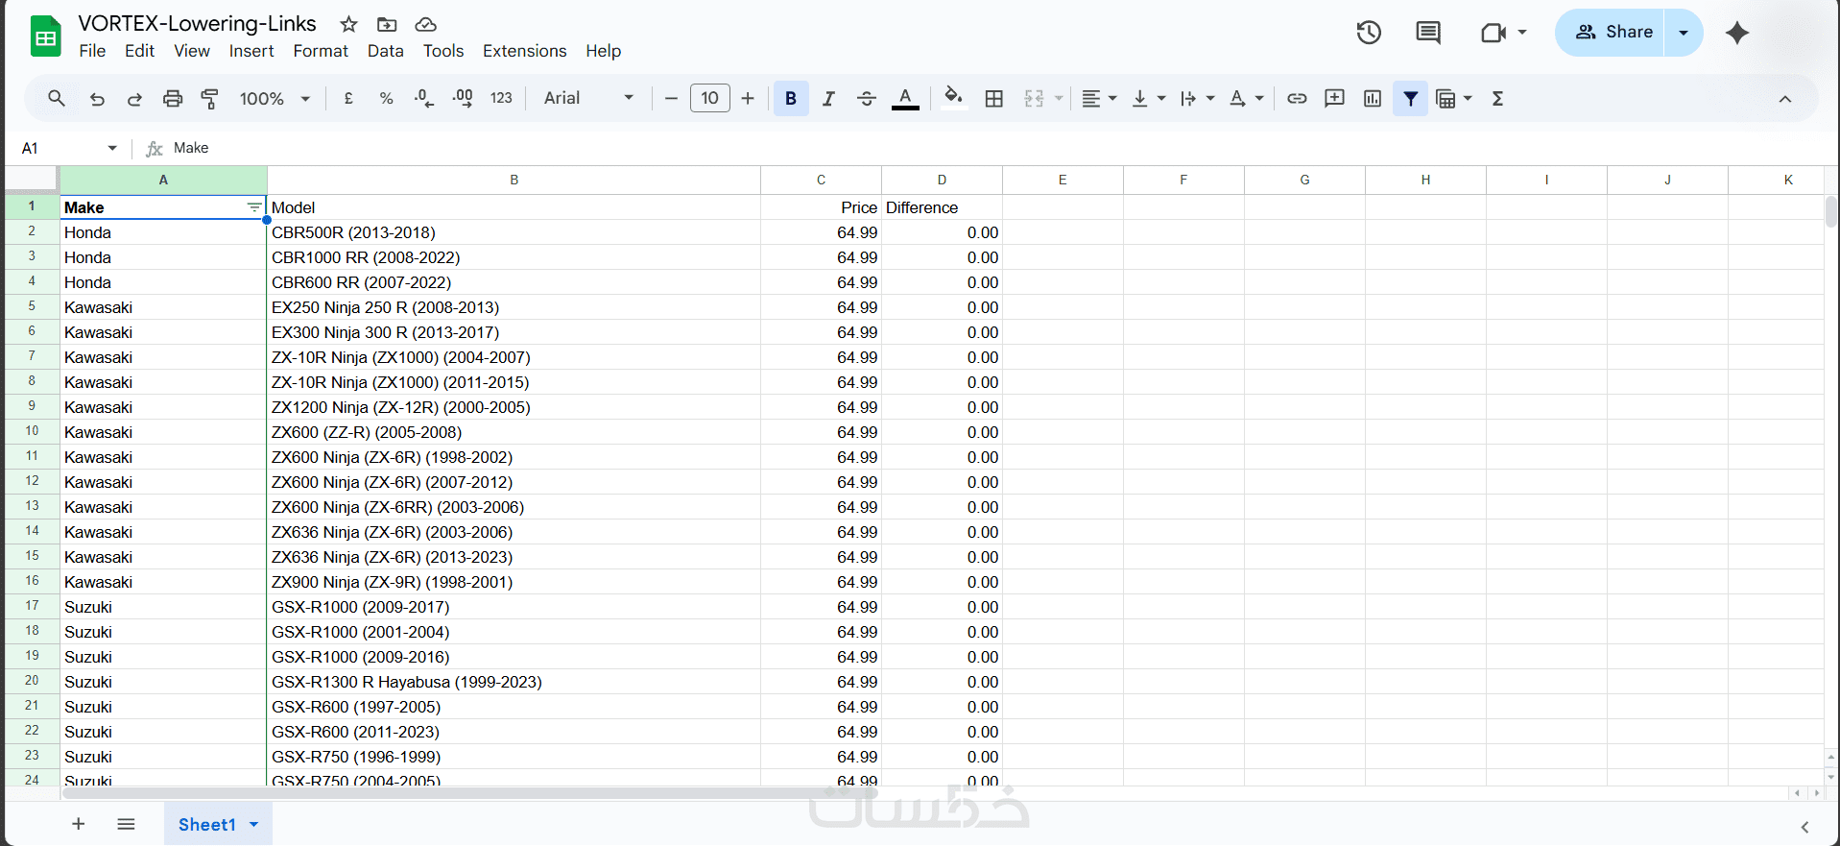Open the Extensions menu
The height and width of the screenshot is (846, 1840).
tap(524, 51)
